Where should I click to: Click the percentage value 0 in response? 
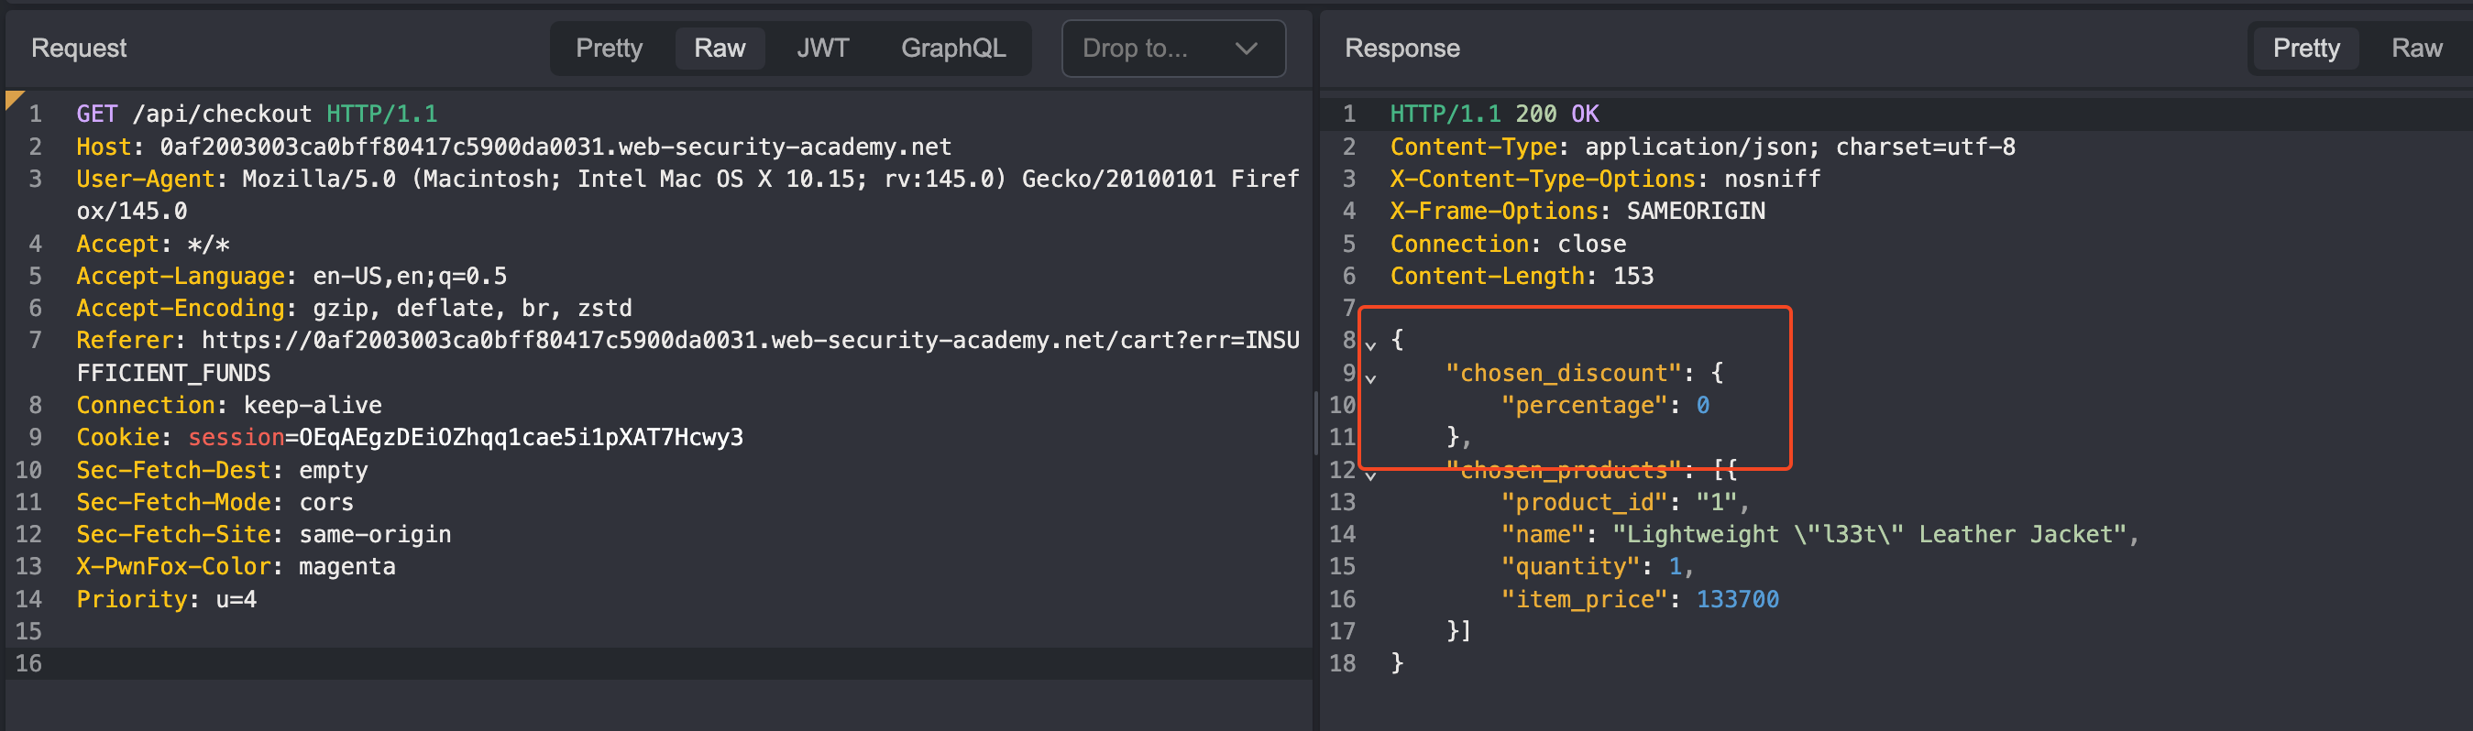pos(1702,406)
